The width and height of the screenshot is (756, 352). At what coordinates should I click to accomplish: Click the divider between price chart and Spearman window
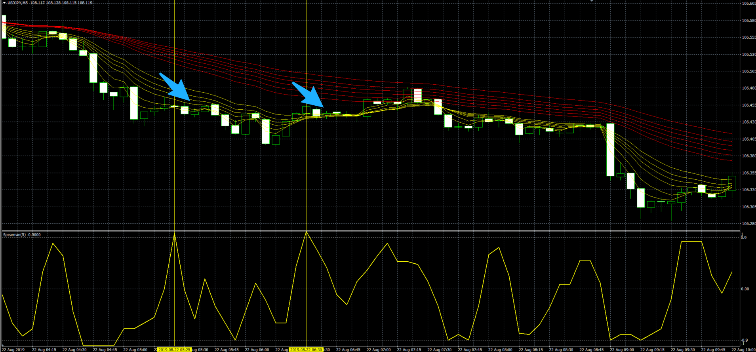pyautogui.click(x=370, y=231)
